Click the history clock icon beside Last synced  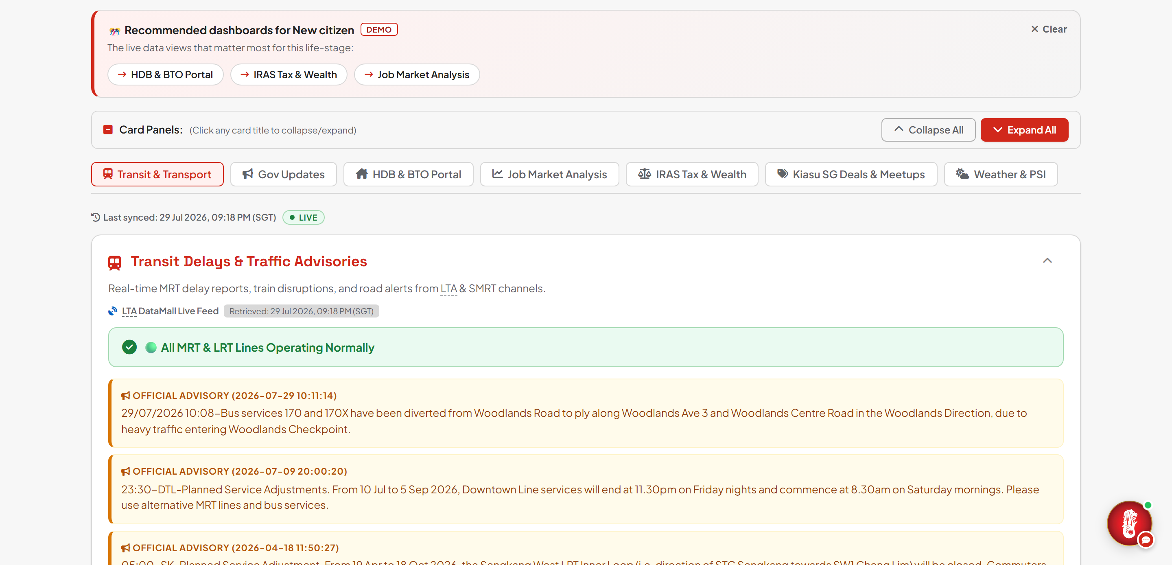(96, 217)
